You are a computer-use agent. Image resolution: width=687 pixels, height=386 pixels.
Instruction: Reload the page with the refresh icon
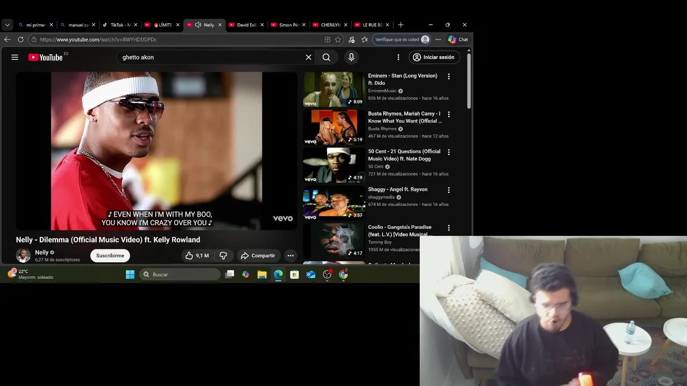point(20,39)
